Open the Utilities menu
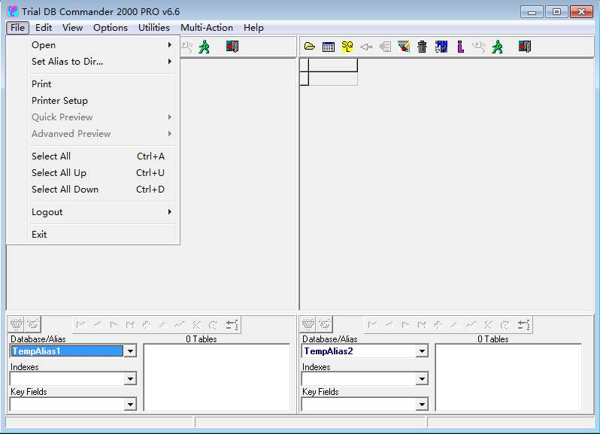600x434 pixels. 154,28
